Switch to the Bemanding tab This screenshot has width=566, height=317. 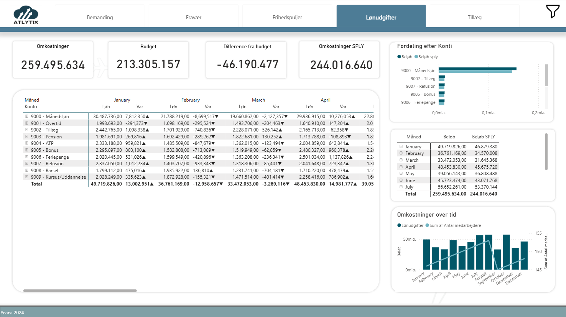click(100, 17)
